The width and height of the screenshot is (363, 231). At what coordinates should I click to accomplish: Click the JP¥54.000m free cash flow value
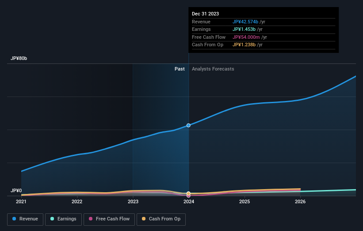pos(246,37)
